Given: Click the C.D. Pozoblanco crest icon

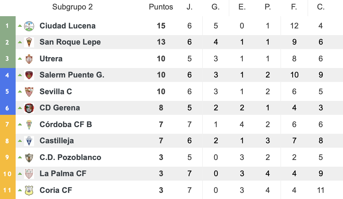Looking at the screenshot, I should tap(29, 157).
